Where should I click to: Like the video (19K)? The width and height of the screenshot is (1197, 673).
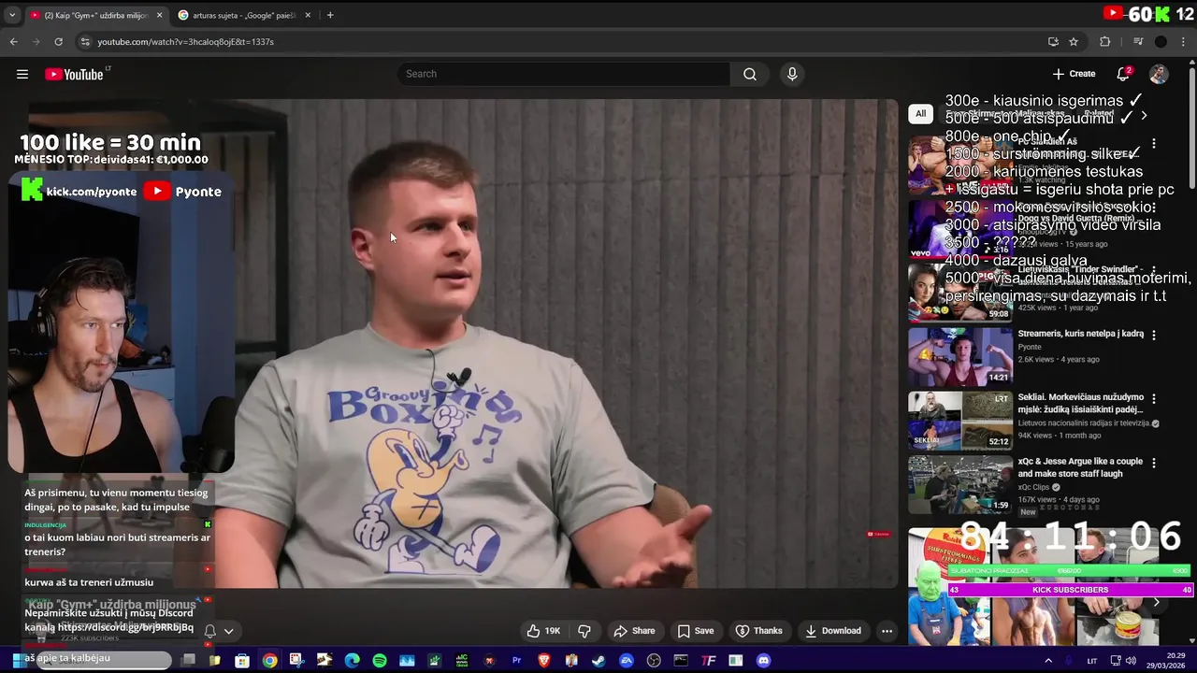tap(543, 631)
